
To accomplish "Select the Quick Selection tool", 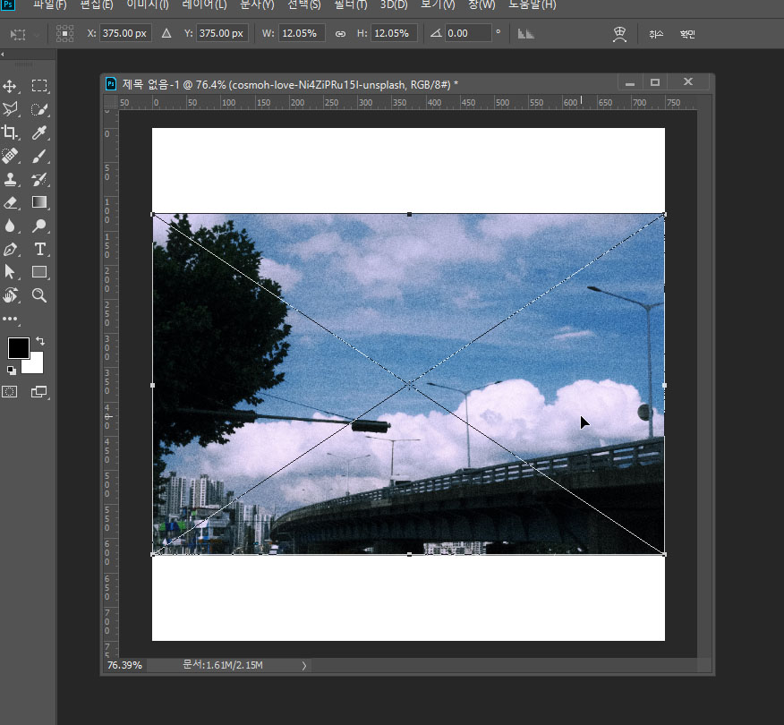I will pos(39,109).
